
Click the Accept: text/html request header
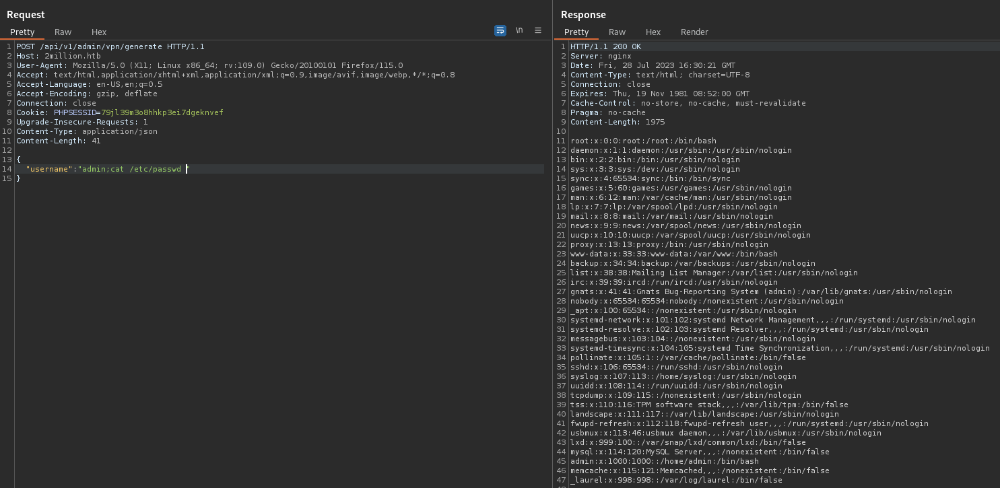pyautogui.click(x=236, y=75)
